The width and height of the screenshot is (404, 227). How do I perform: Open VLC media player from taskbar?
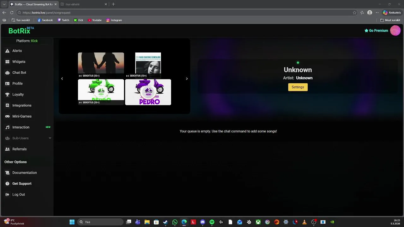304,222
